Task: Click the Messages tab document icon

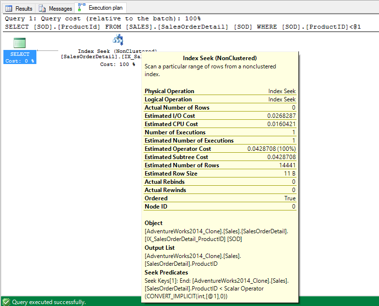Action: tap(42, 9)
